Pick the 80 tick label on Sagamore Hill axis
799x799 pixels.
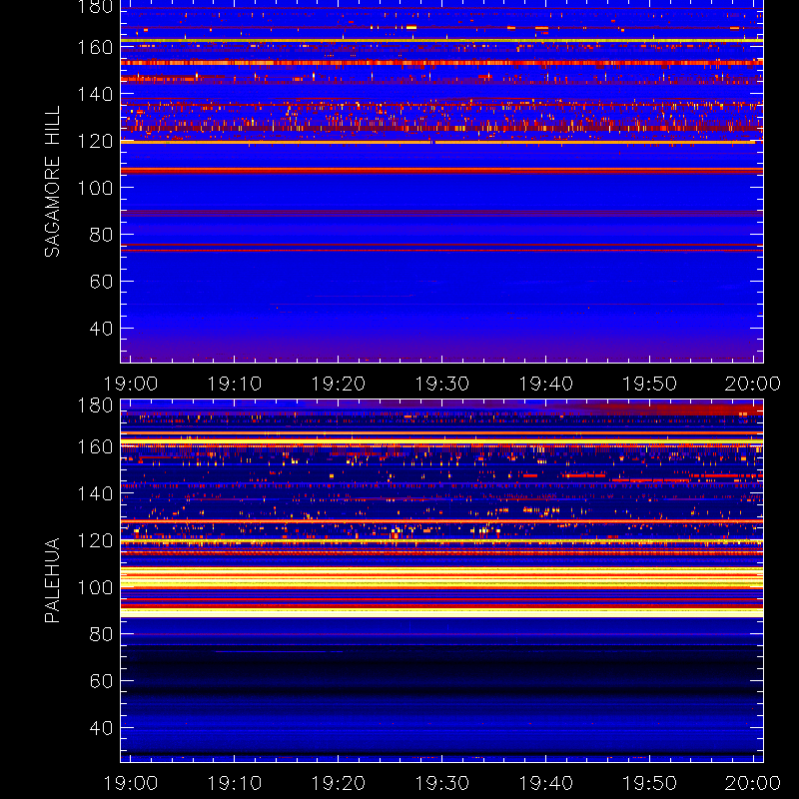(x=102, y=235)
